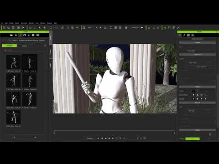Image resolution: width=219 pixels, height=164 pixels.
Task: Choose the Scale tool icon
Action: [x=57, y=28]
